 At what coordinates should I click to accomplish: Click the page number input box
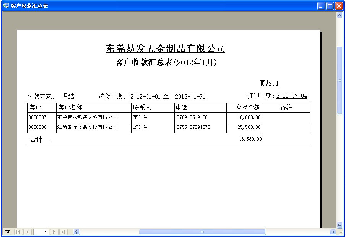coord(41,232)
